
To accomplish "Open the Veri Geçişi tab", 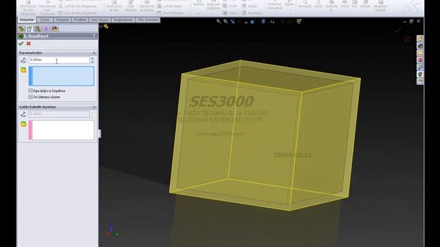I will pyautogui.click(x=100, y=20).
